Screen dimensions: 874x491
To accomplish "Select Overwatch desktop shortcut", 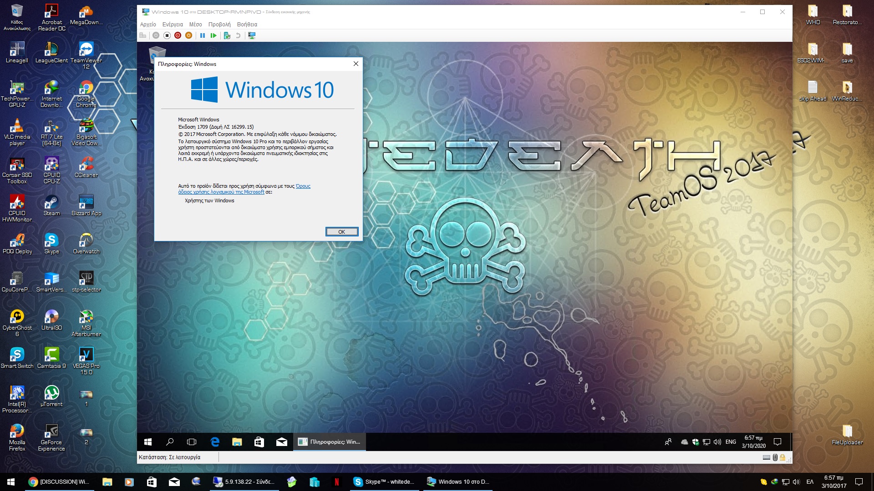I will [x=86, y=244].
